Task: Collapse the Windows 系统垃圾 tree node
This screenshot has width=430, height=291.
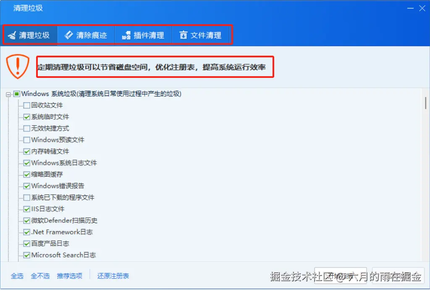Action: point(8,95)
